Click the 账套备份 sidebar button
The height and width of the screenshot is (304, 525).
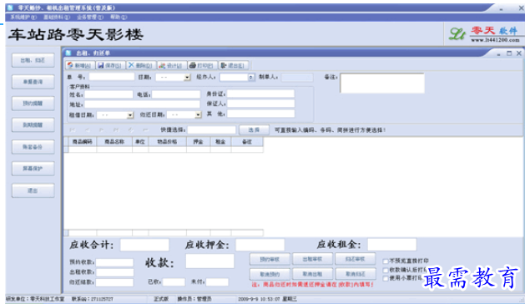[x=33, y=147]
